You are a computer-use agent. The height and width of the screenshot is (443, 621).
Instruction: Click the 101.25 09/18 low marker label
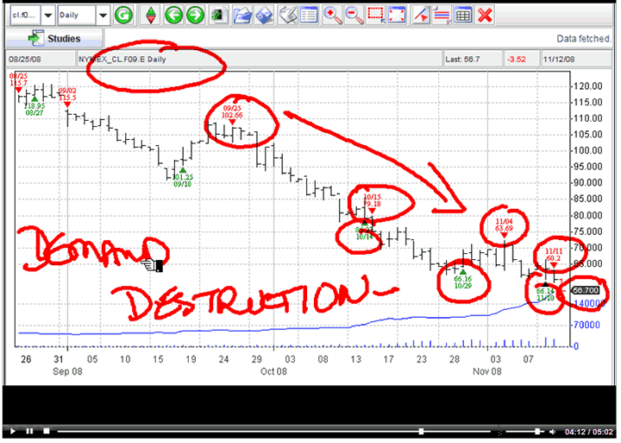(x=182, y=180)
